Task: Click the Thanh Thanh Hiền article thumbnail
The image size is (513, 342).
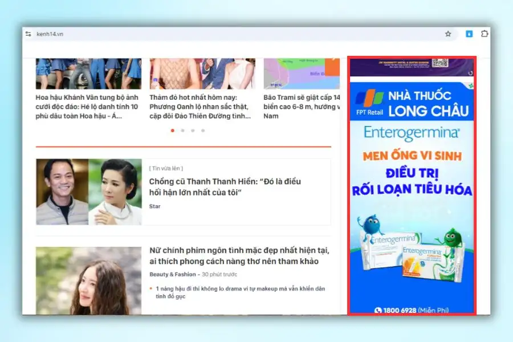Action: point(88,192)
